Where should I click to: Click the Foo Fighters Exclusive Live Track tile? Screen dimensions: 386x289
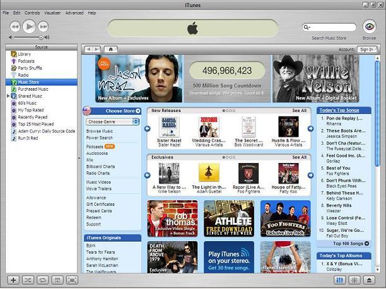pyautogui.click(x=286, y=218)
